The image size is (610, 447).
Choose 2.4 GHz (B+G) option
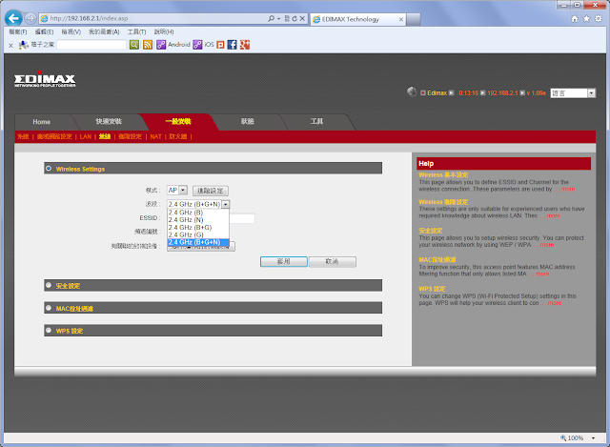198,227
